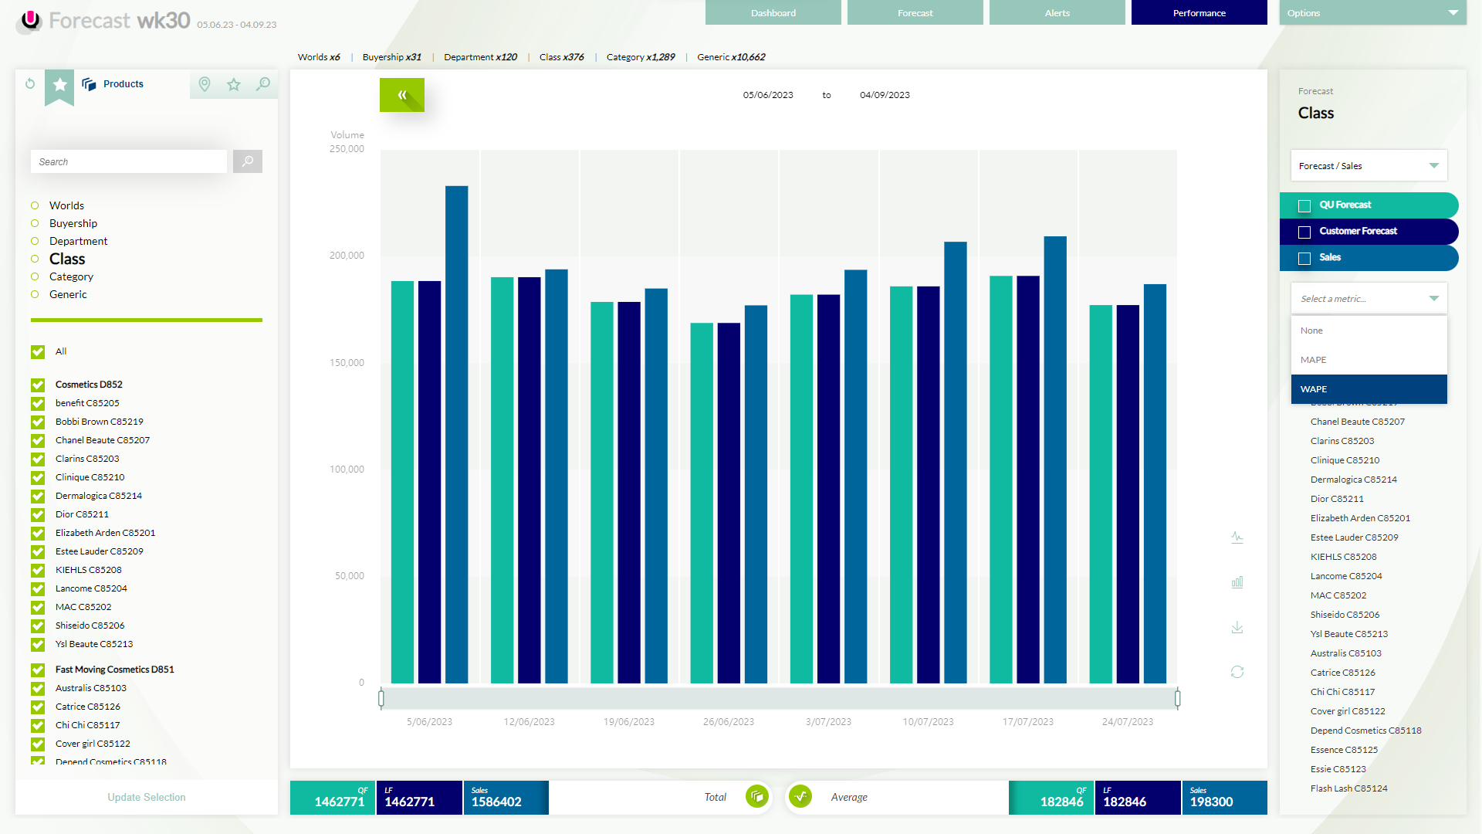Select the Category radio option
1482x834 pixels.
[35, 276]
